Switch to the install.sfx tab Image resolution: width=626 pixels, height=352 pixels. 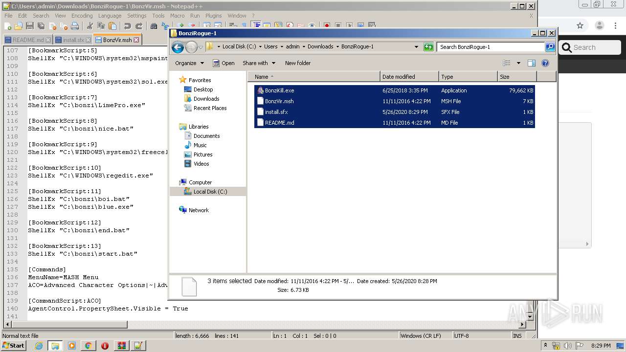pyautogui.click(x=73, y=40)
